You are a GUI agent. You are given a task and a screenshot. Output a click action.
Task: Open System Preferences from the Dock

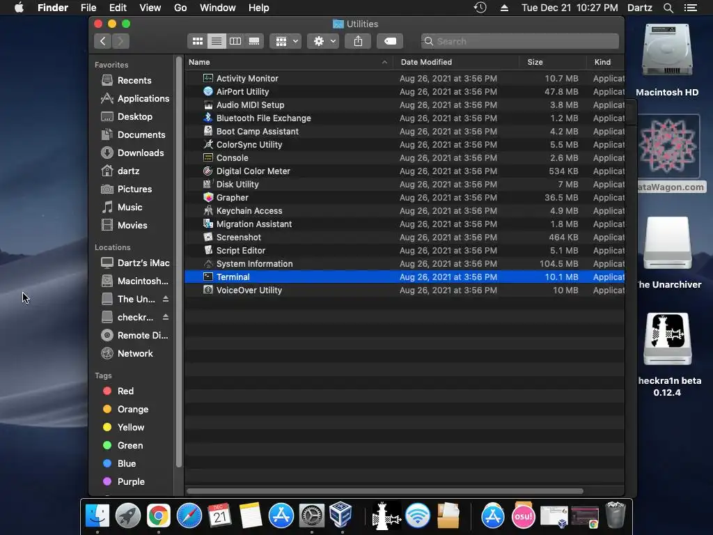[311, 516]
